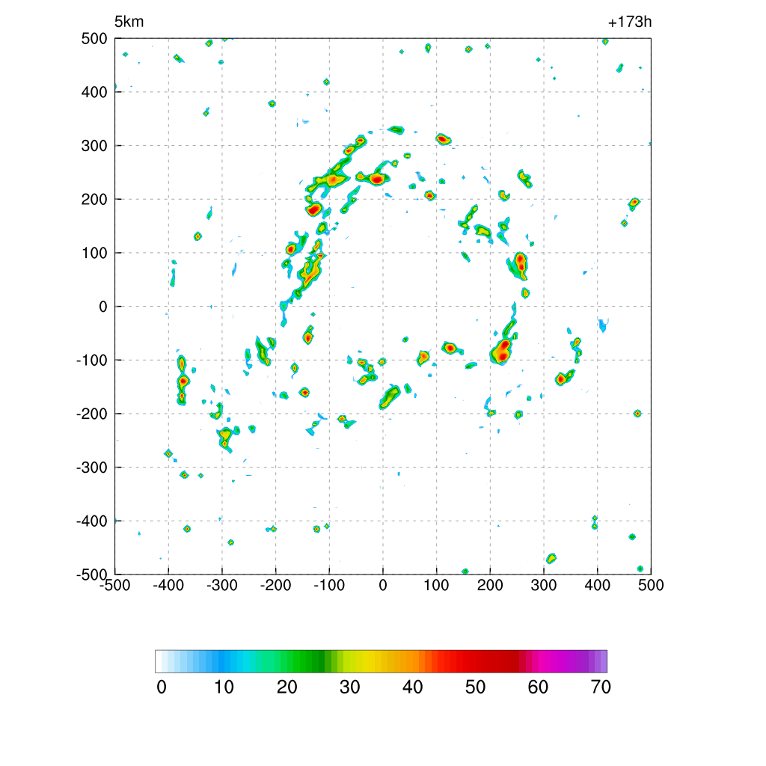Click the x-axis tick label 200
The image size is (766, 766).
[490, 585]
